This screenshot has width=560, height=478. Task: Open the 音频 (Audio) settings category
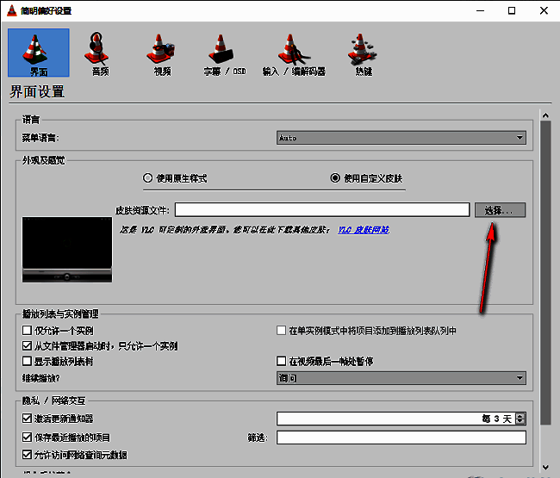97,53
